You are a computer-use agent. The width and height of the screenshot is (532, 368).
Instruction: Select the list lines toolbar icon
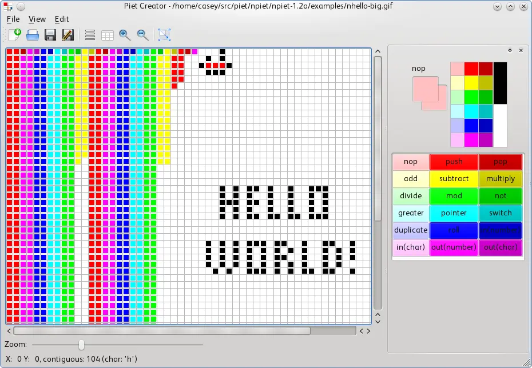click(x=89, y=35)
